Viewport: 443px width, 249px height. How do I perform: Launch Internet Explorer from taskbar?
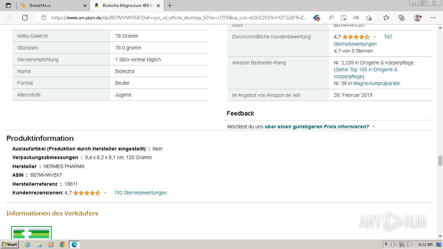click(x=27, y=245)
